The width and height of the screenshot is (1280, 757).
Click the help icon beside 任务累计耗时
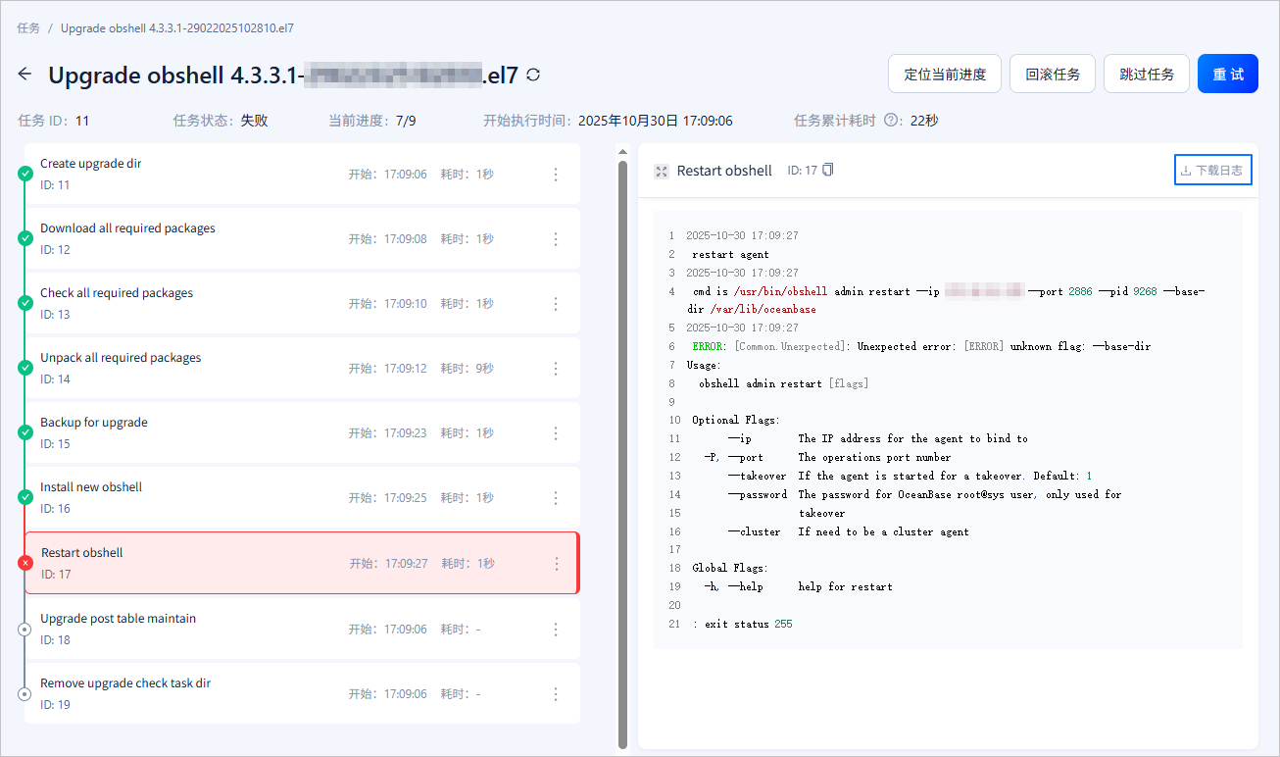[891, 121]
